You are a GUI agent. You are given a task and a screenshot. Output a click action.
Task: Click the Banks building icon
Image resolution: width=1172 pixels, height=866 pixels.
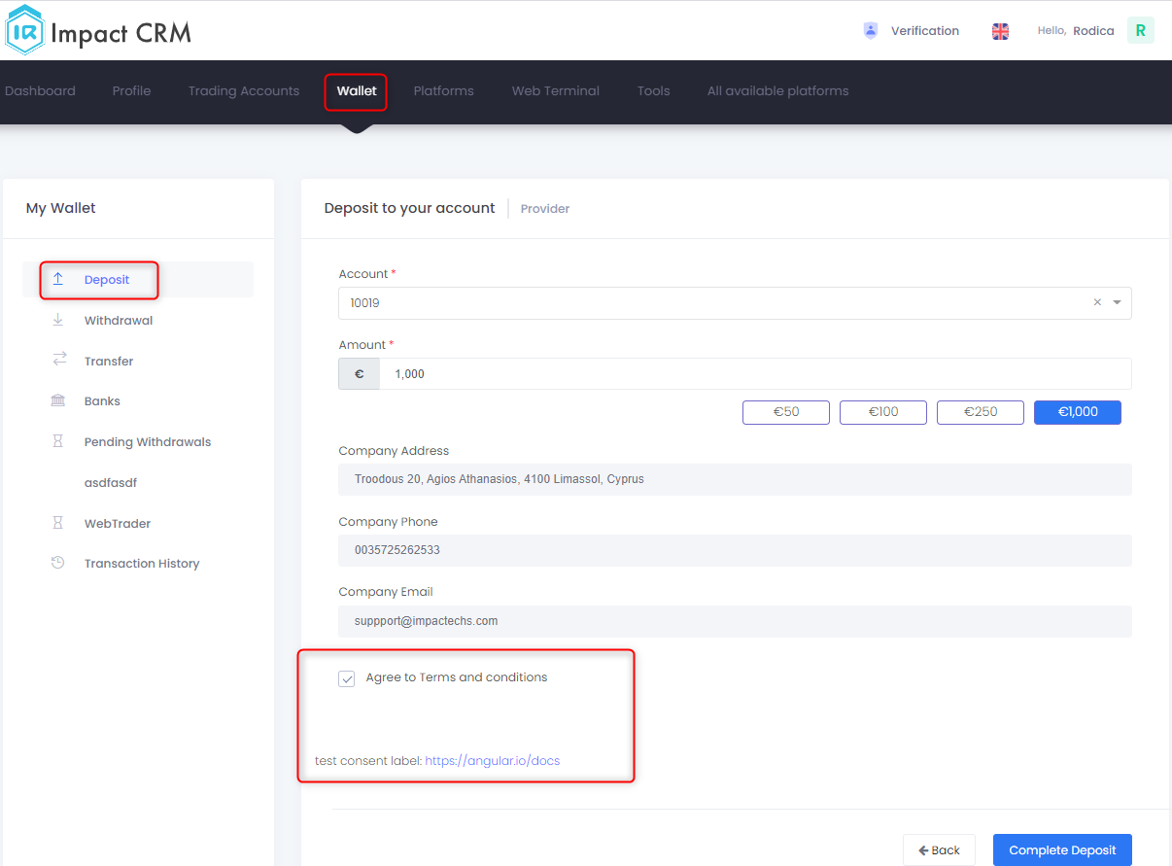pyautogui.click(x=58, y=400)
